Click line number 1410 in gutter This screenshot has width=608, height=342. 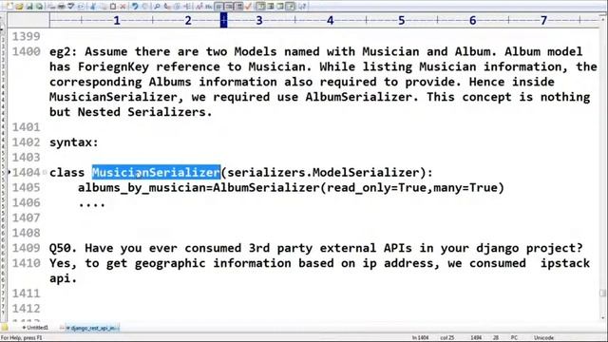point(27,263)
